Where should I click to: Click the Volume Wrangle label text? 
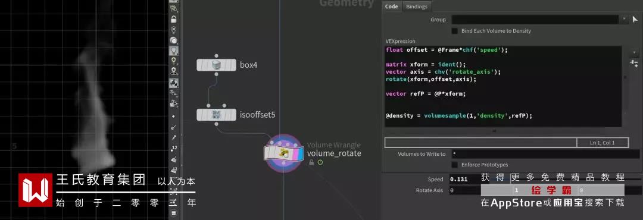click(334, 144)
